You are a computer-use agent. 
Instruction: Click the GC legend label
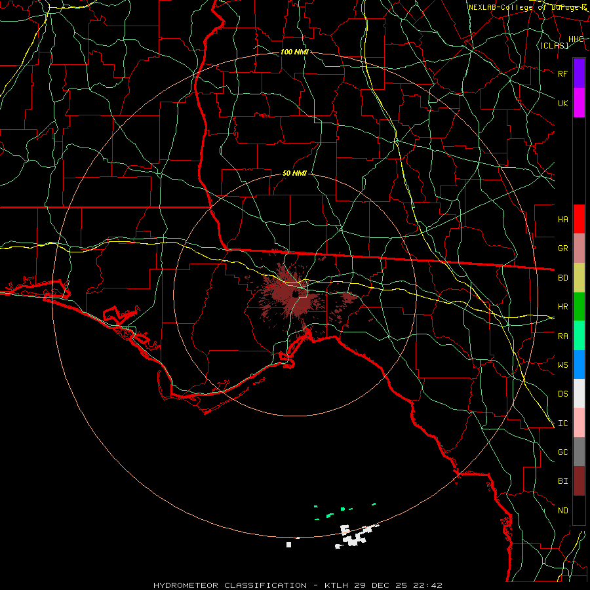(x=563, y=452)
